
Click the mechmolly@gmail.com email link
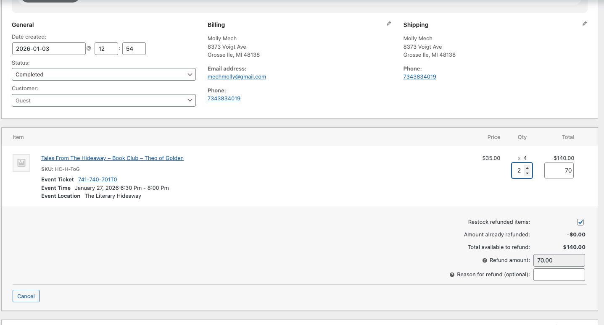tap(237, 77)
